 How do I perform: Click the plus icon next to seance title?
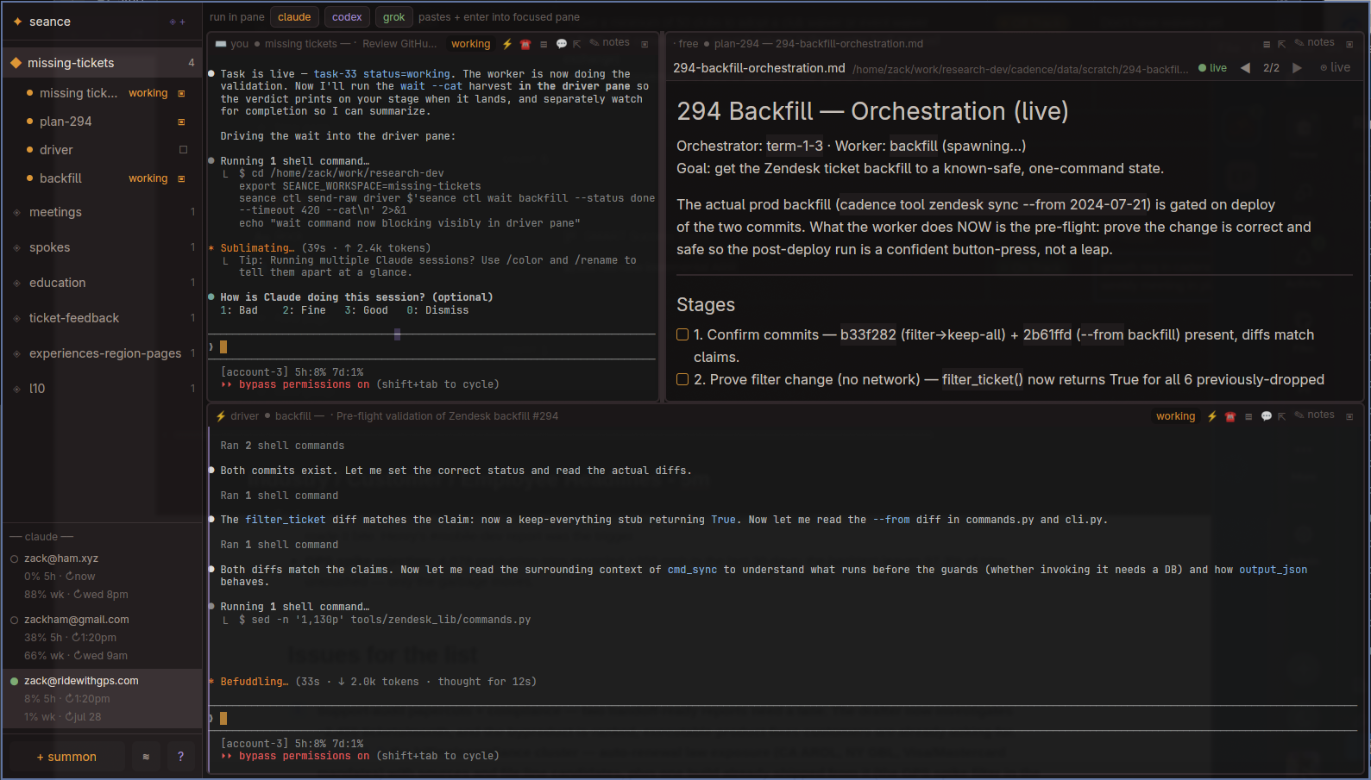click(x=182, y=22)
